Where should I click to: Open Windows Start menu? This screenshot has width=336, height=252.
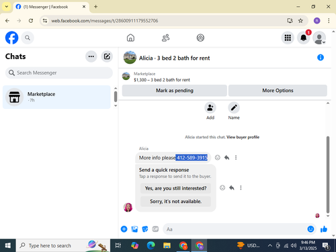coord(7,245)
